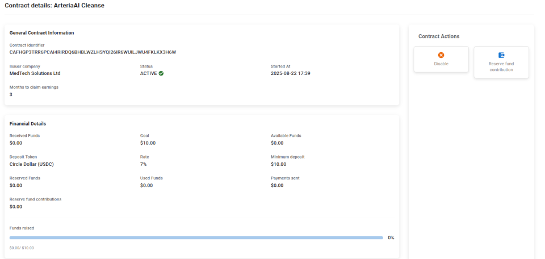The height and width of the screenshot is (259, 545).
Task: Click the blue wallet Reserve fund icon
Action: point(501,55)
